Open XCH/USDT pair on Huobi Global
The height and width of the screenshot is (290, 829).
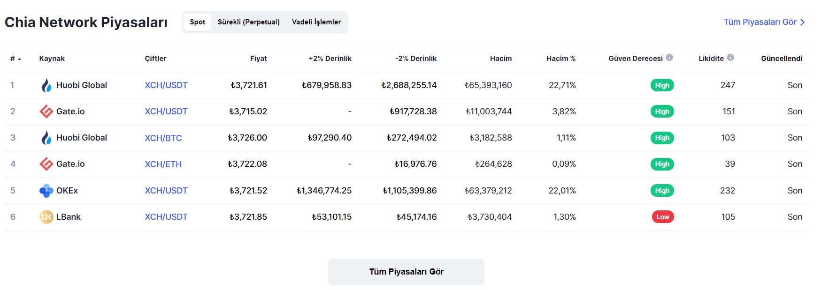[166, 85]
